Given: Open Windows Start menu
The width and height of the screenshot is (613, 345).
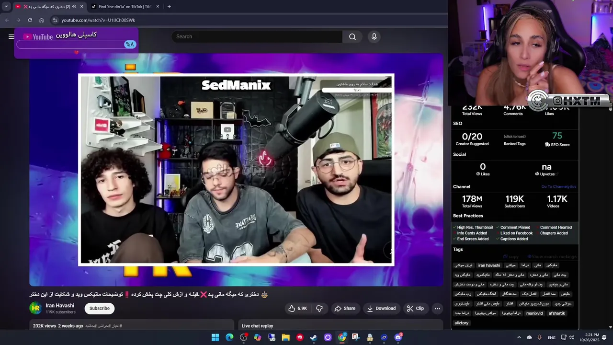Looking at the screenshot, I should 215,337.
